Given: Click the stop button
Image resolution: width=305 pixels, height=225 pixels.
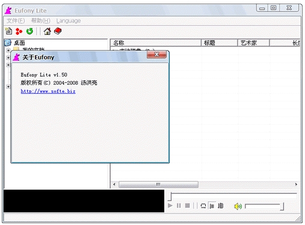Looking at the screenshot, I should point(187,206).
